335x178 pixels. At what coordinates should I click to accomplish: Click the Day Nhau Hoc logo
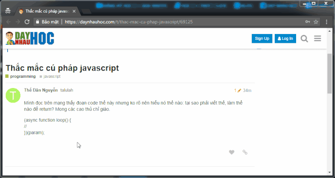30,38
